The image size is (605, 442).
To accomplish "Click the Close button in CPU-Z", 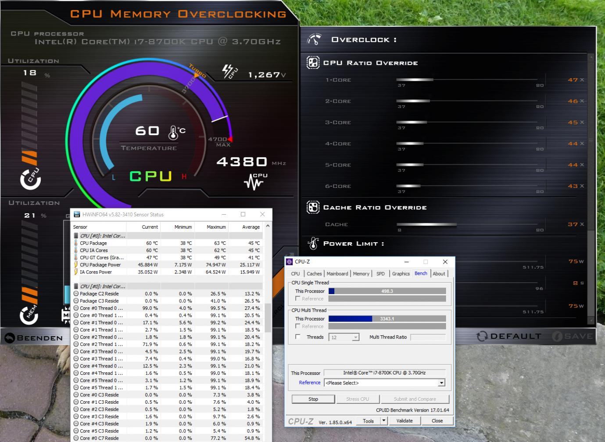I will [x=437, y=420].
